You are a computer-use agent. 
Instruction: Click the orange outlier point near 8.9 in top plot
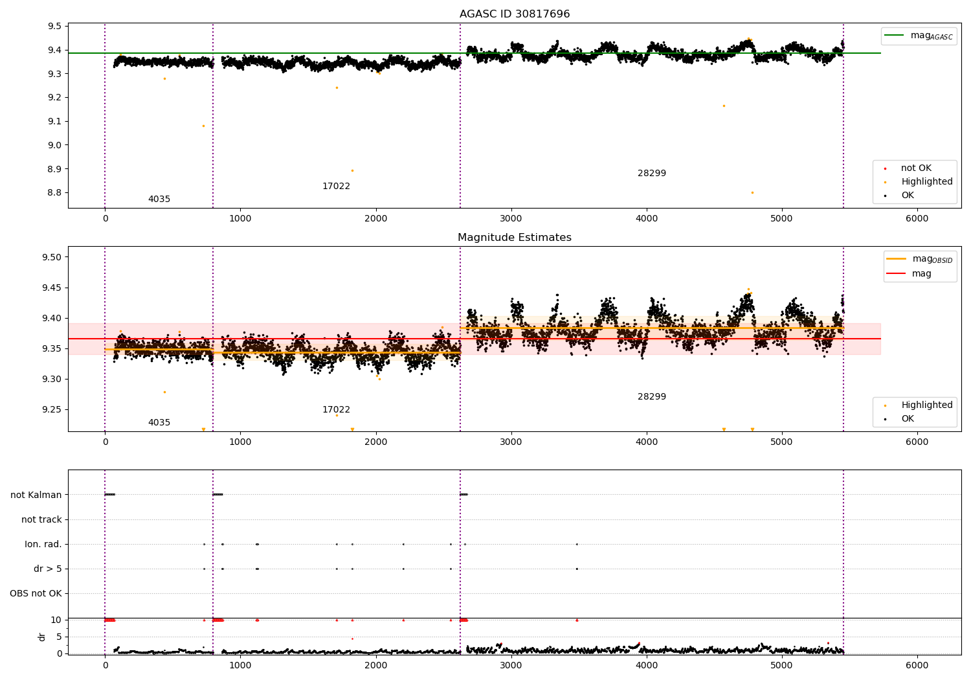click(352, 170)
